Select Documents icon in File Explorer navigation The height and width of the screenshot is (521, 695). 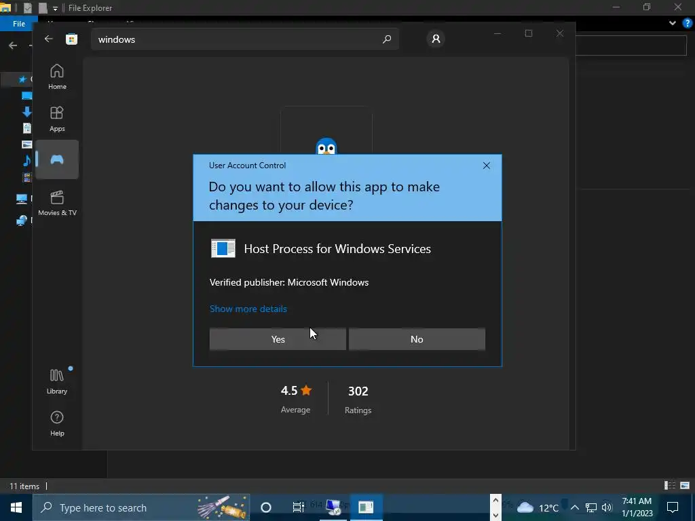(x=26, y=128)
